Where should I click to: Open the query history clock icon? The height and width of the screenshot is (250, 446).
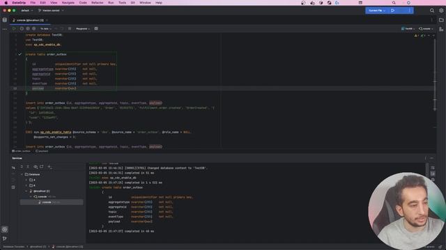click(x=22, y=28)
